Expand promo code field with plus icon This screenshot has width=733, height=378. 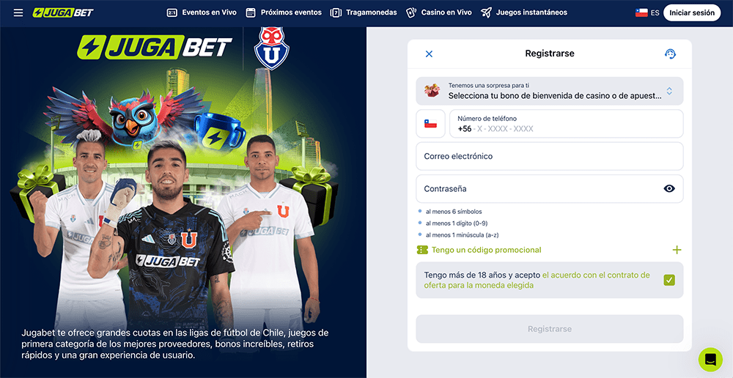677,250
